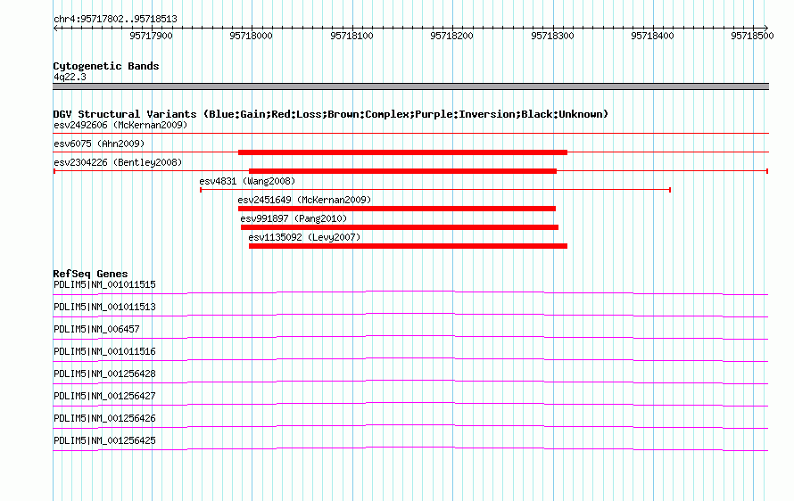
Task: Select variant label esv2451649 (McKernan2009)
Action: pos(304,200)
